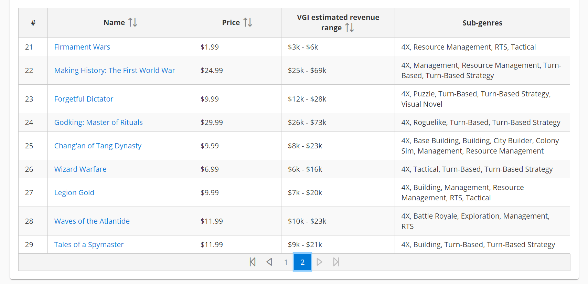Click the Sub-genres column header
This screenshot has height=284, width=588.
point(482,23)
